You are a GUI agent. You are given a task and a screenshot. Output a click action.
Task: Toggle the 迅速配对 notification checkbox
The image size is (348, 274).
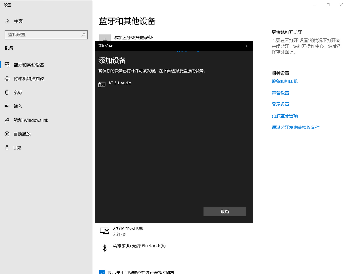pyautogui.click(x=102, y=272)
